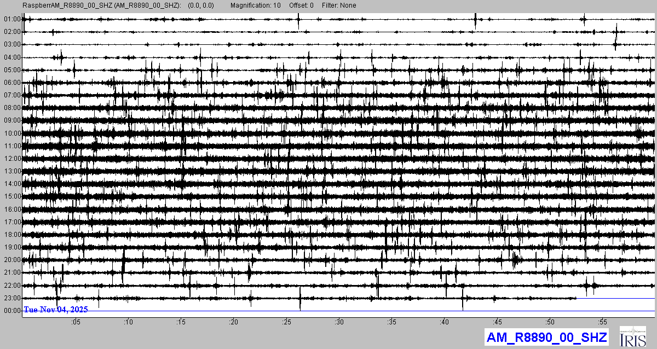Select the 01:00 hour trace label
Screen dimensions: 657x349
click(11, 19)
